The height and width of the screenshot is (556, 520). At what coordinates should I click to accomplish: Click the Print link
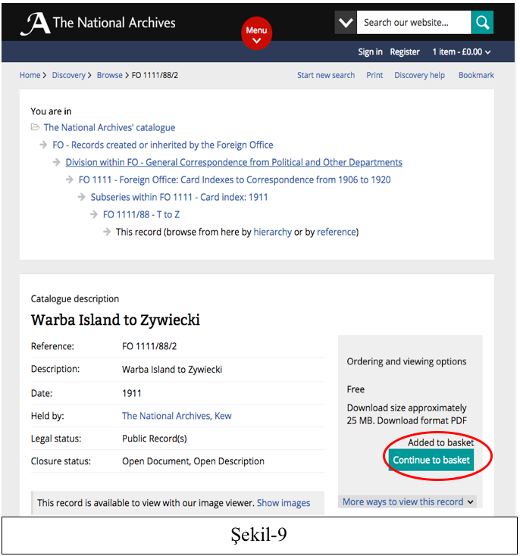[374, 75]
